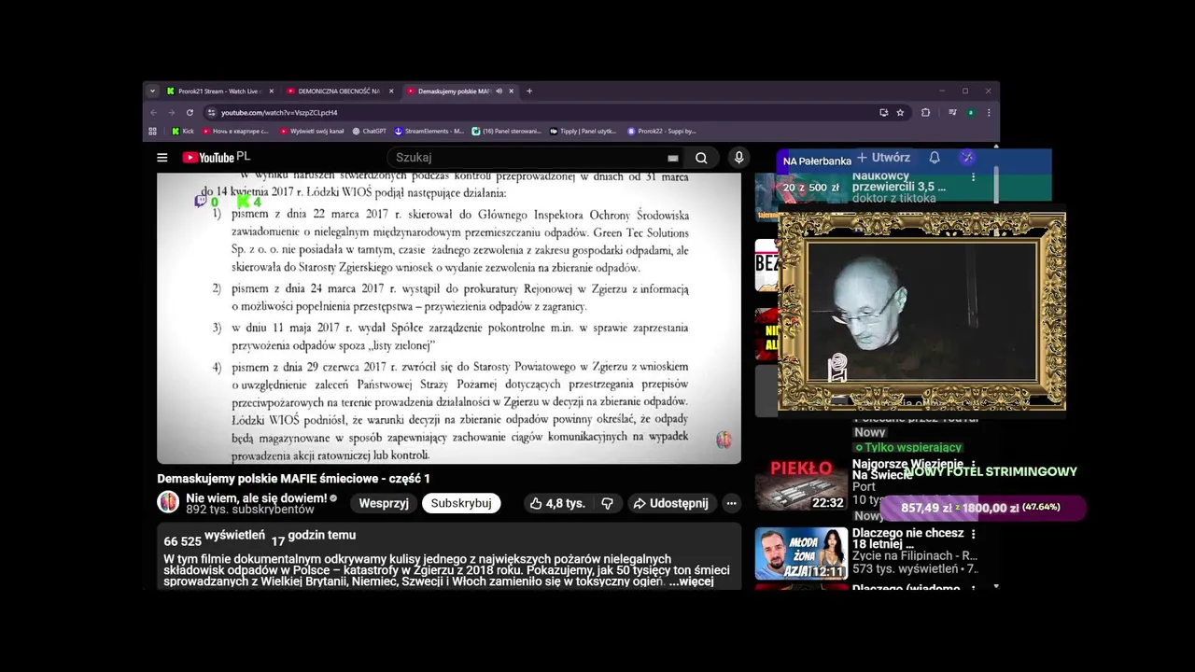Viewport: 1195px width, 672px height.
Task: Click the video player document frame
Action: pos(449,318)
